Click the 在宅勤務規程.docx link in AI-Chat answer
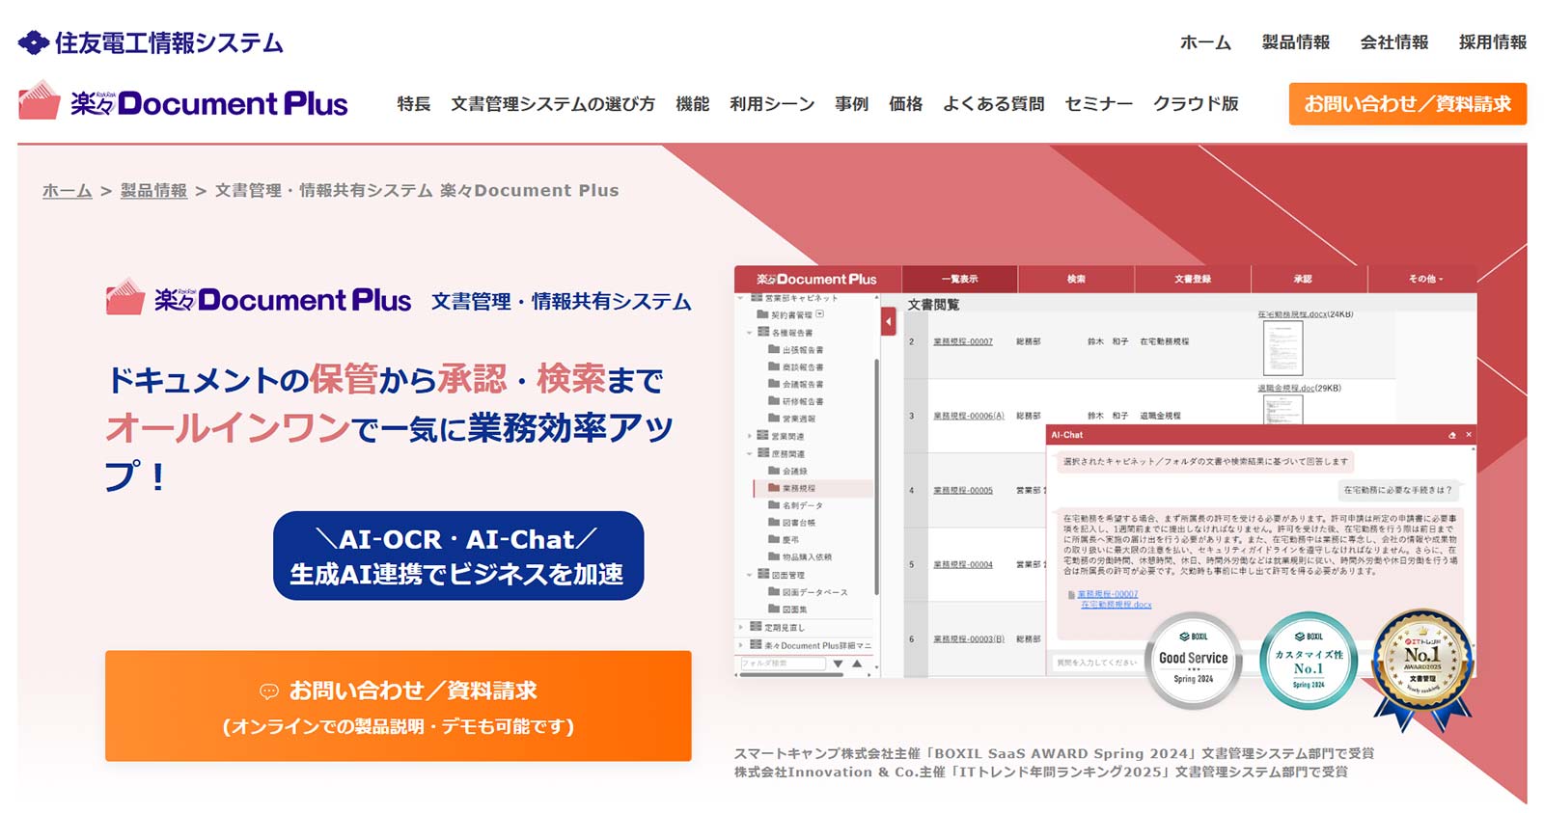This screenshot has height=813, width=1544. click(x=1117, y=605)
